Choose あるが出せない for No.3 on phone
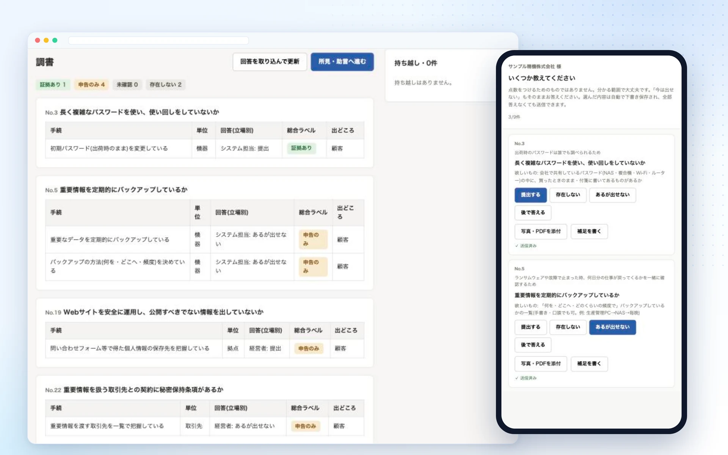This screenshot has height=455, width=728. [x=612, y=195]
